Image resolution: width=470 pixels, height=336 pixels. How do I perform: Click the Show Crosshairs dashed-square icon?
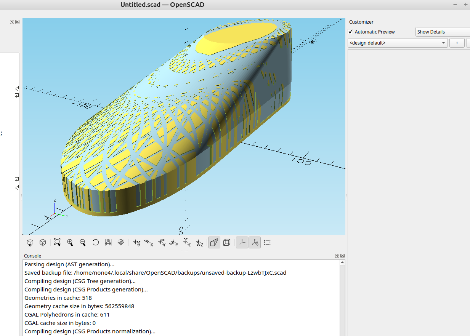[267, 242]
